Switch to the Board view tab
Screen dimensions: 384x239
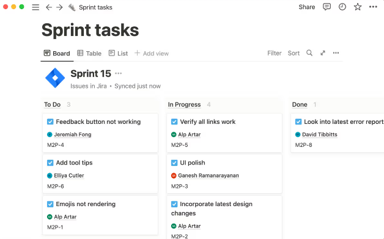pyautogui.click(x=57, y=53)
